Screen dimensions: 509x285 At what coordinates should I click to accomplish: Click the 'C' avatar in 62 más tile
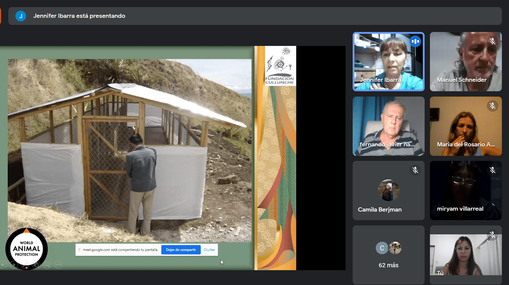(x=382, y=248)
